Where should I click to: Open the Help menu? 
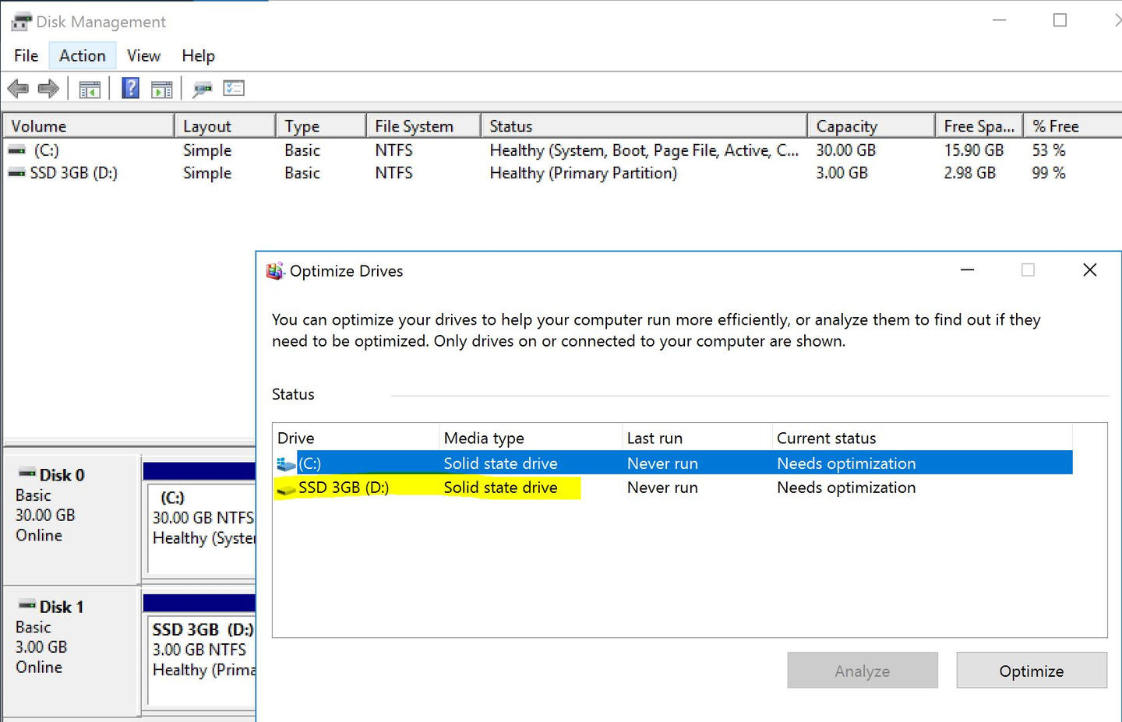198,56
